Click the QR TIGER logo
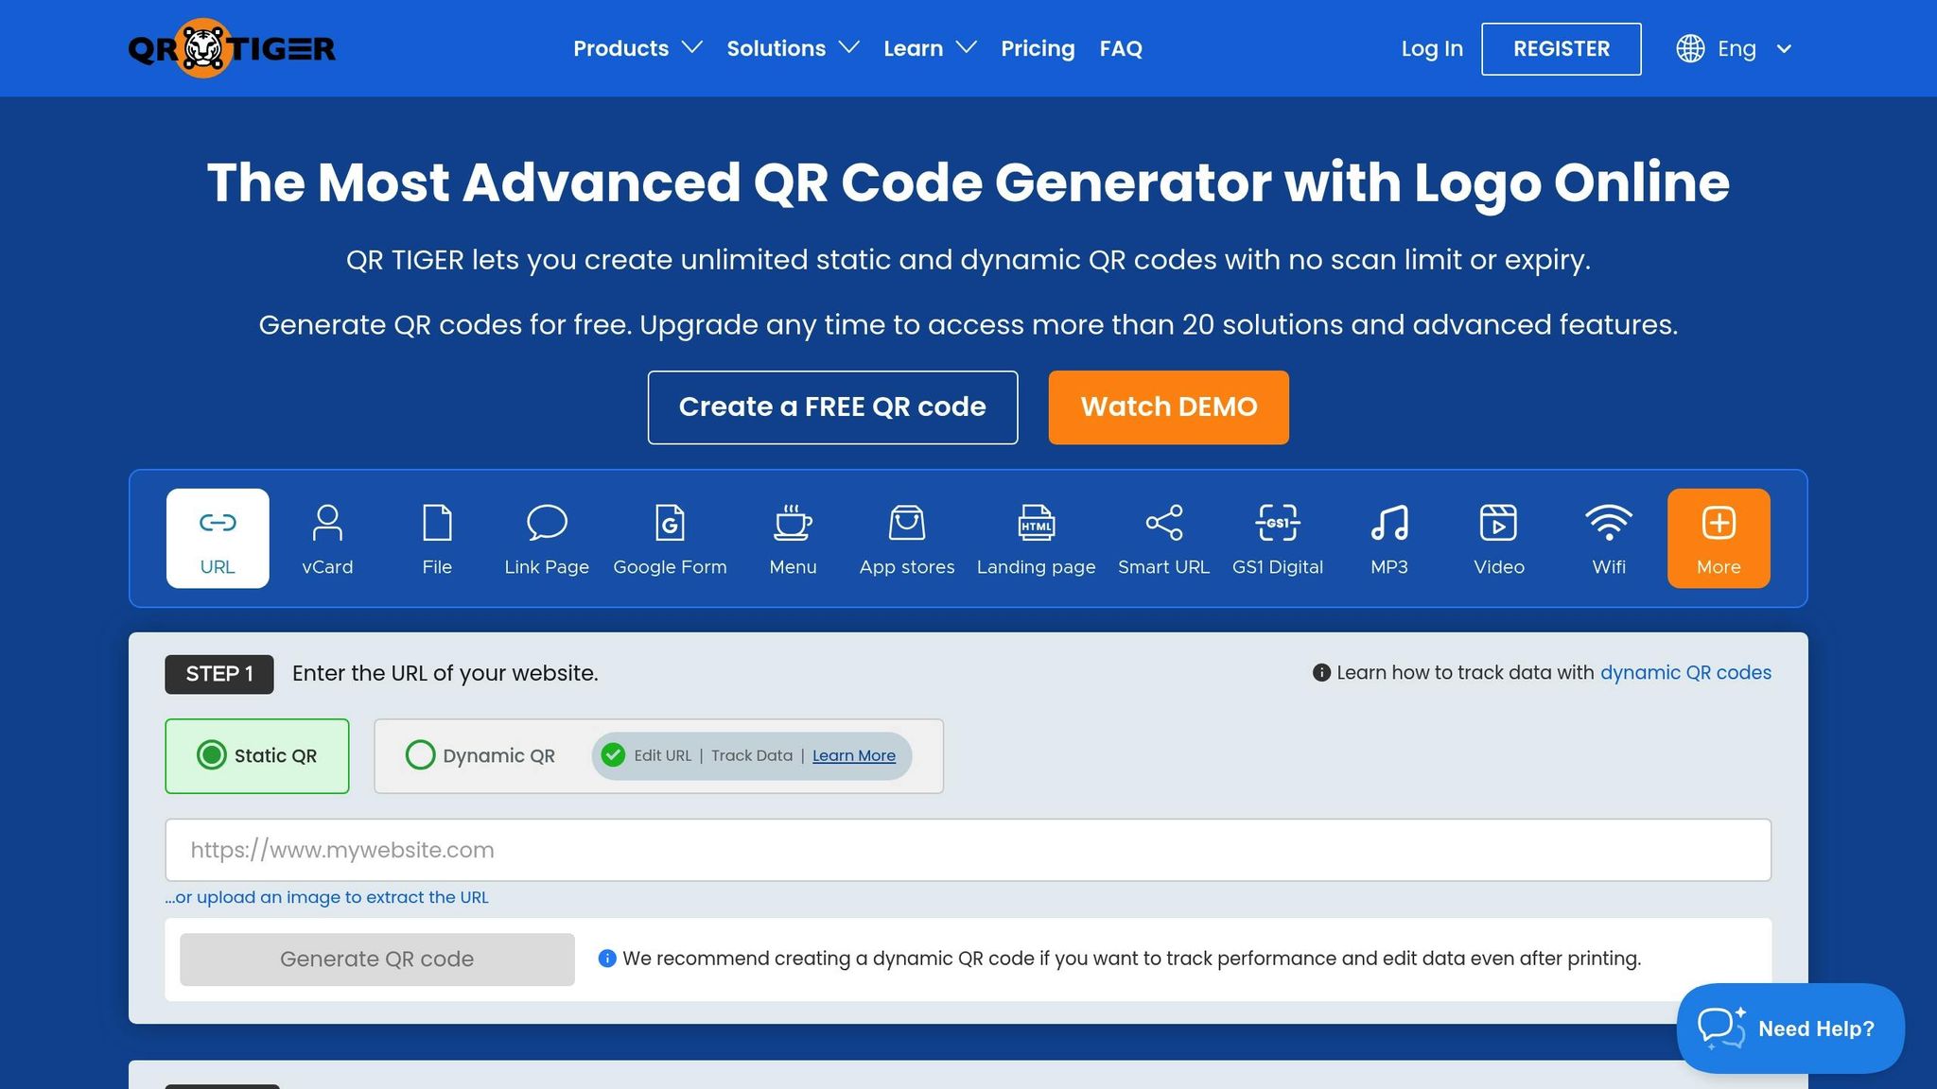The height and width of the screenshot is (1089, 1937). click(x=232, y=48)
